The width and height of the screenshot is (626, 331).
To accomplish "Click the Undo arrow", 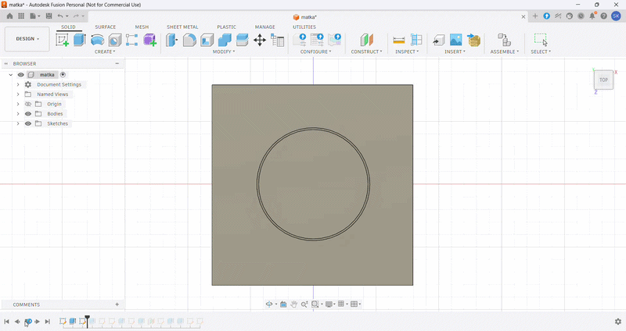I will tap(60, 16).
